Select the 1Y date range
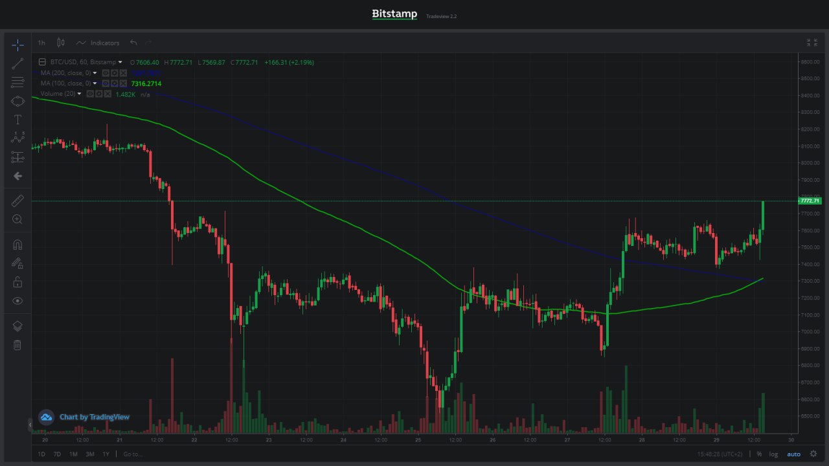 point(106,454)
